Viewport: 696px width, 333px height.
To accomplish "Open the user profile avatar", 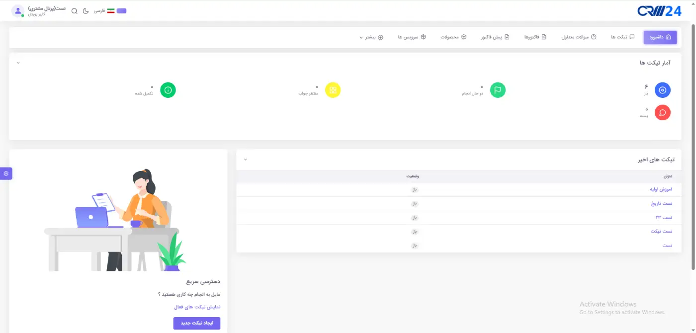I will [x=18, y=11].
